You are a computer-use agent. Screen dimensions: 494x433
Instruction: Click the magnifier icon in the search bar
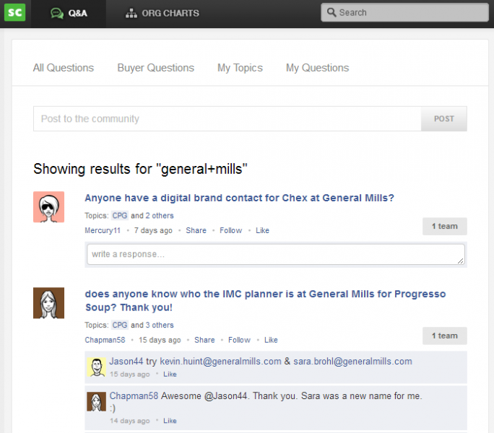[331, 12]
